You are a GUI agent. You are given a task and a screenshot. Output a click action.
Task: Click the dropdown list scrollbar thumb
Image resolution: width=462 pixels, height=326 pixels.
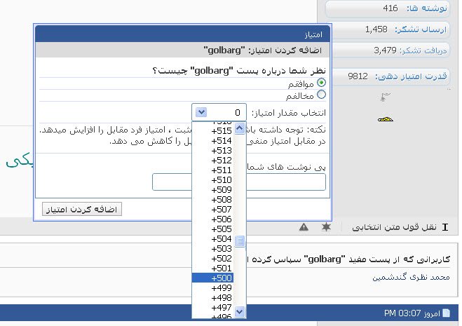[x=240, y=241]
